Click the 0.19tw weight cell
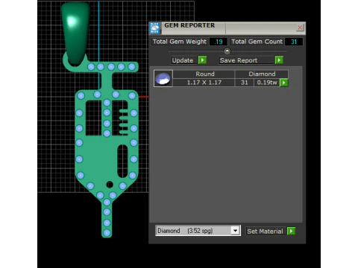The height and width of the screenshot is (268, 358). coord(267,83)
